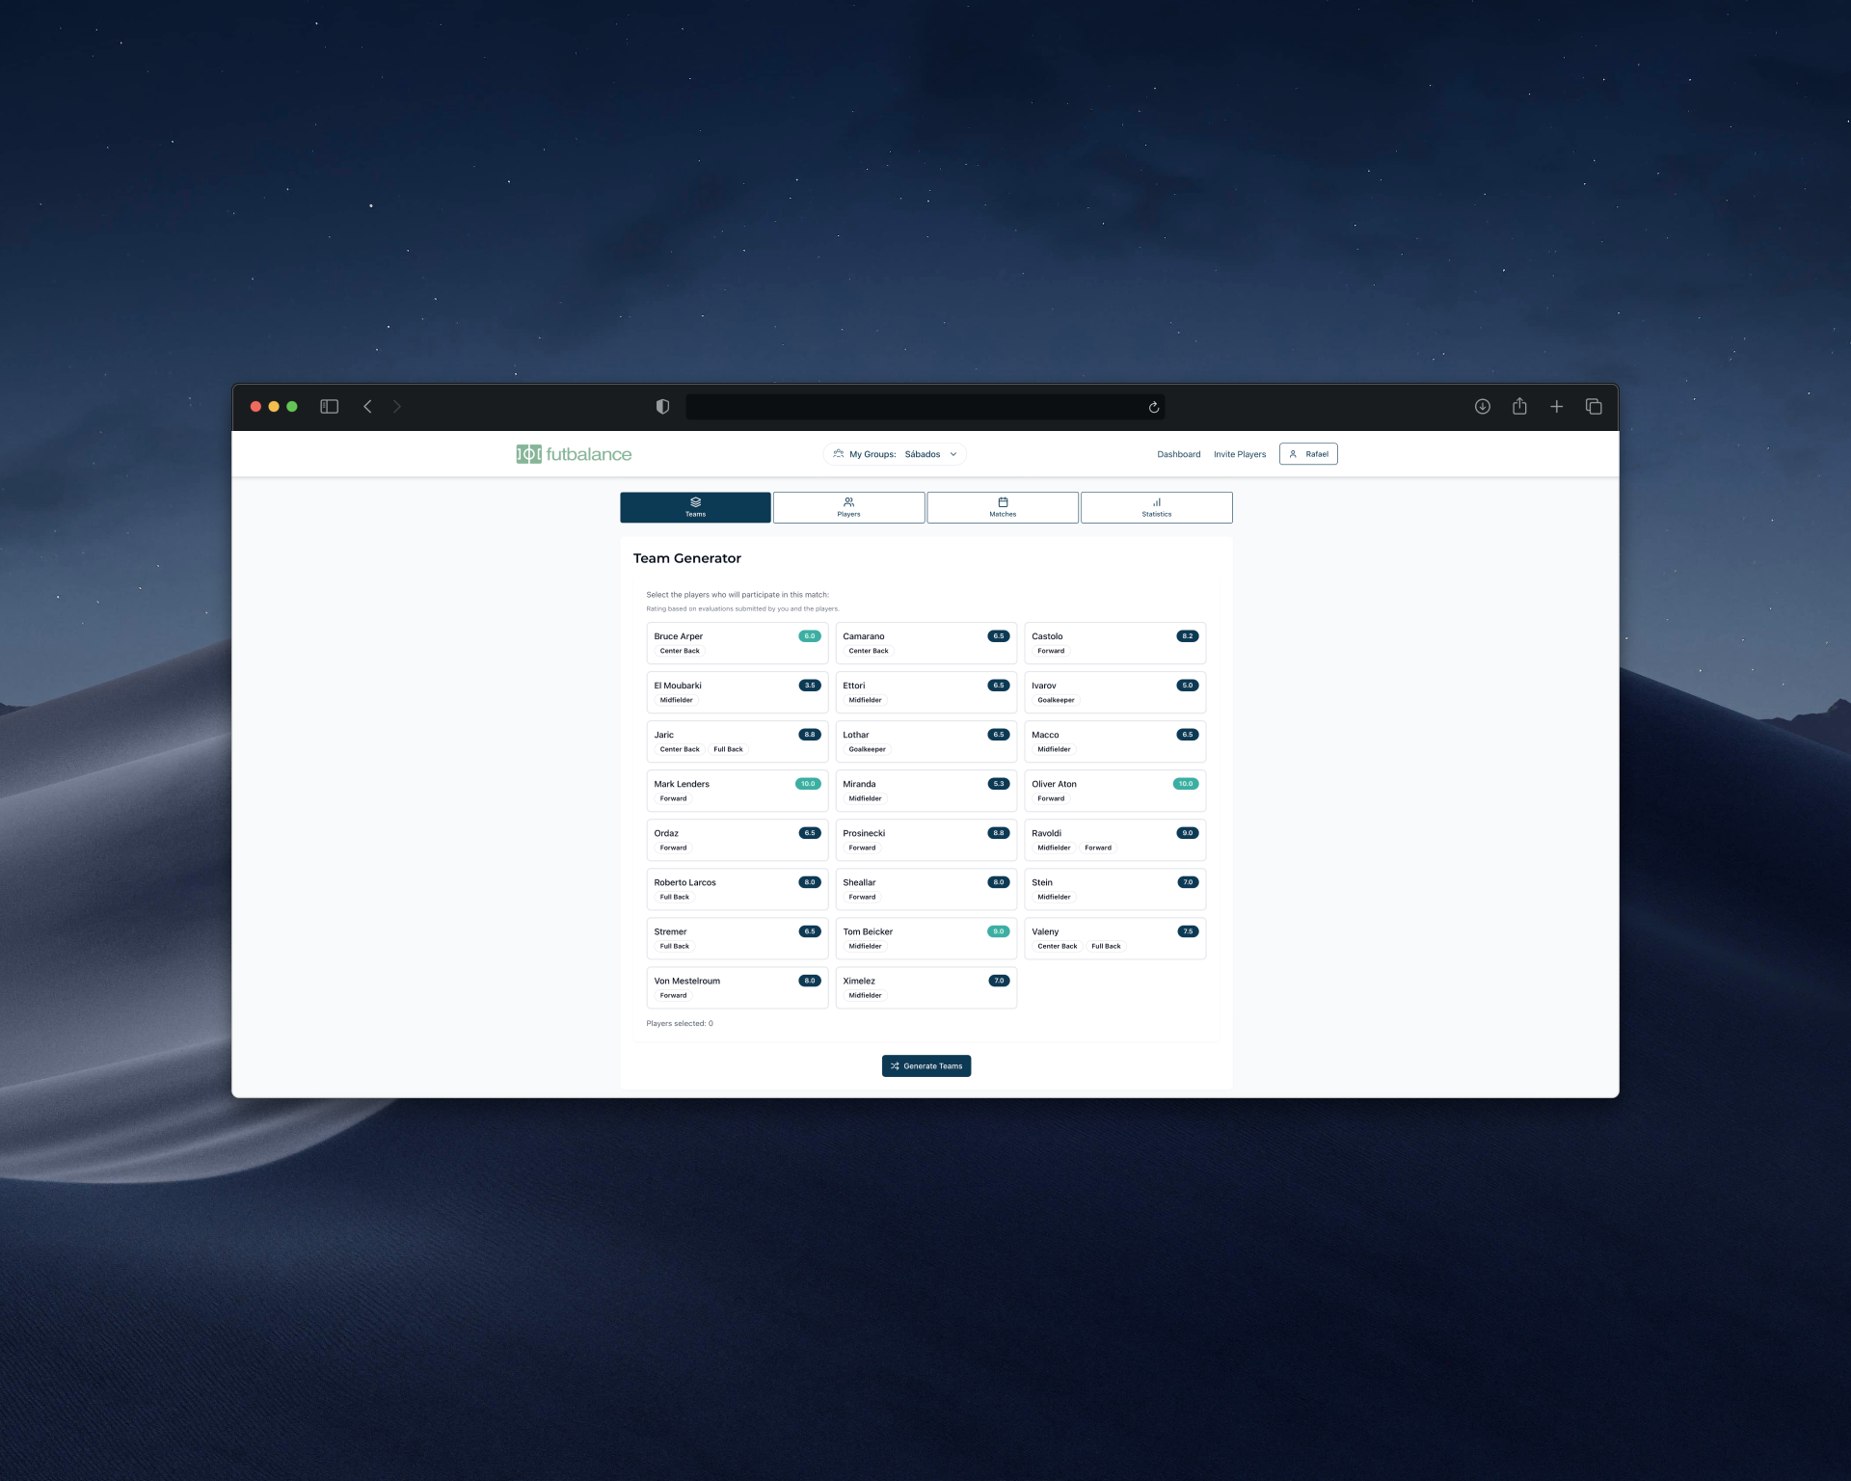Select player Mark Lenders for the match
This screenshot has width=1851, height=1481.
pos(737,791)
